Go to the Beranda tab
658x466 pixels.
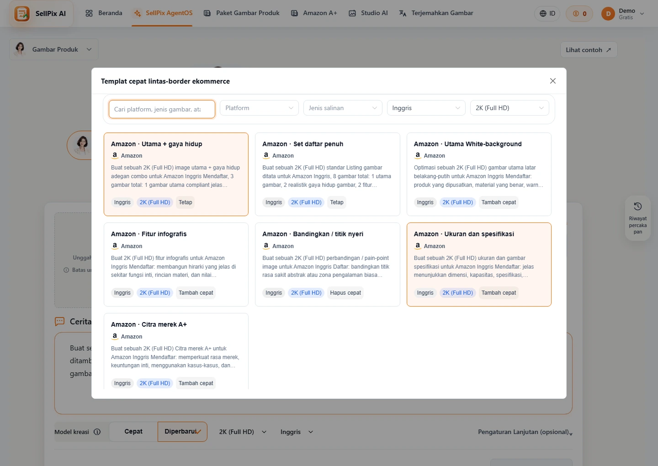pyautogui.click(x=104, y=13)
